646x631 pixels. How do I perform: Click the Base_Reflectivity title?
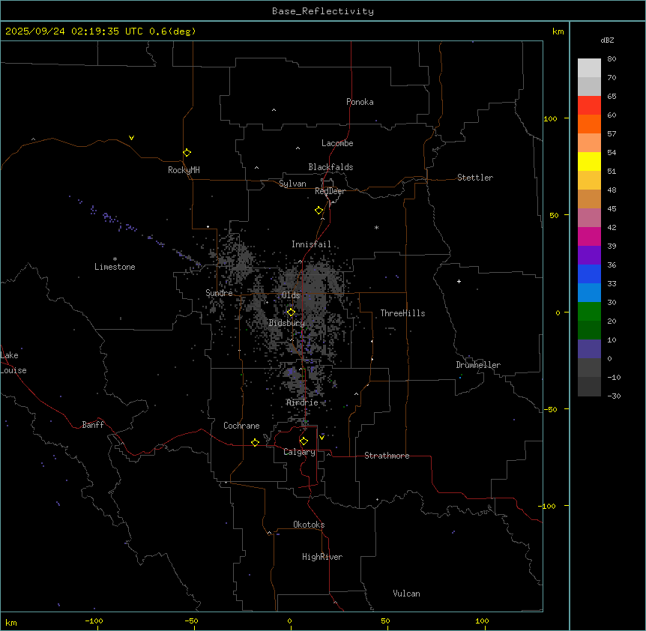point(323,11)
